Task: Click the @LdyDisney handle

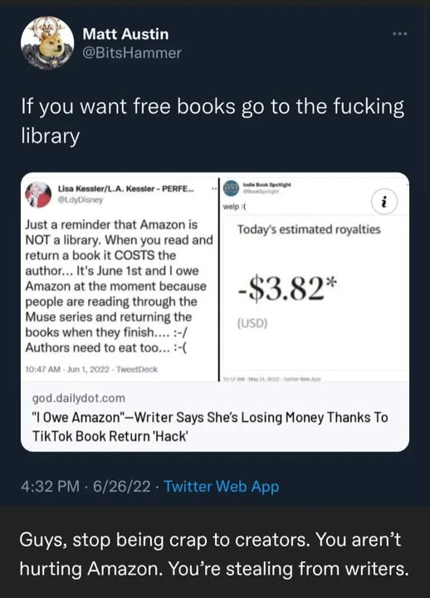Action: pyautogui.click(x=81, y=199)
